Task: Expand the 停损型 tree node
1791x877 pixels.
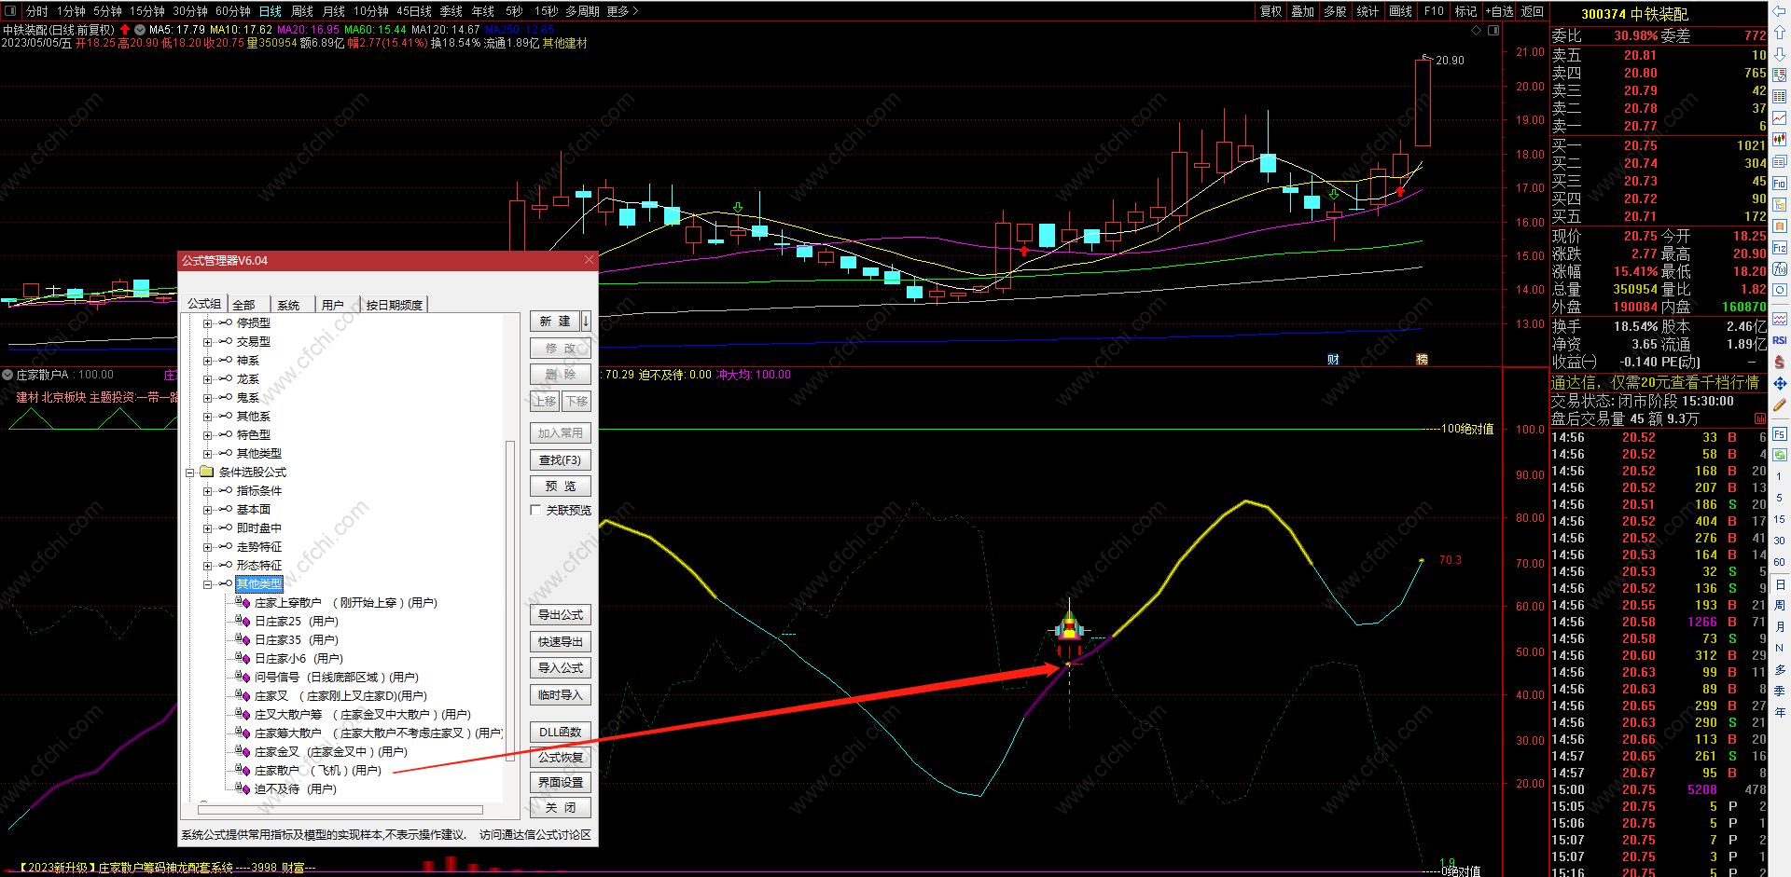Action: (x=207, y=323)
